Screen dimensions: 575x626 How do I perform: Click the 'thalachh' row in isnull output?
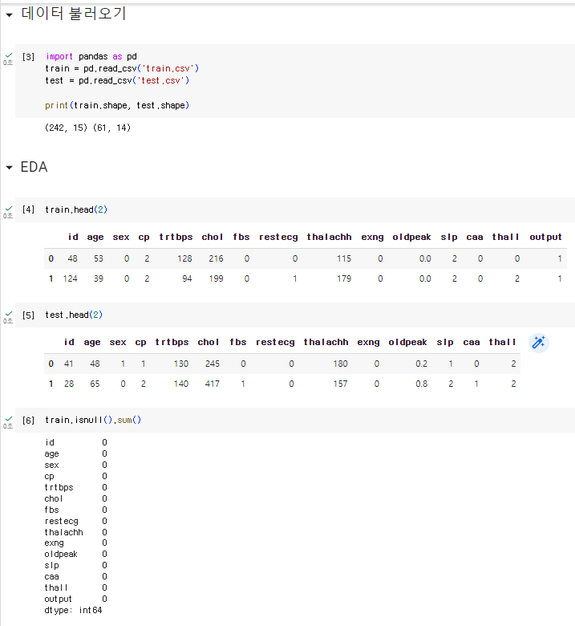click(76, 532)
